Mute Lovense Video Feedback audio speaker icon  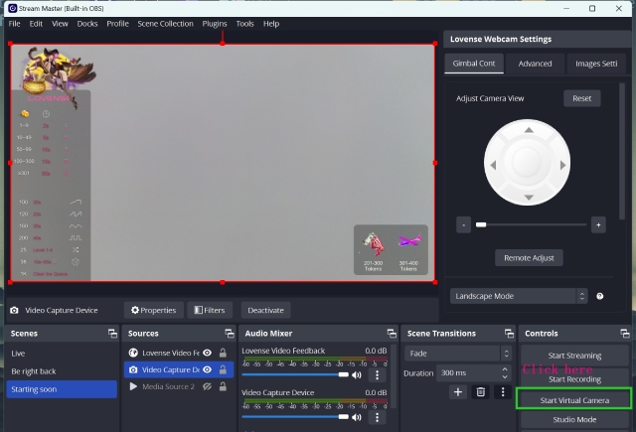[356, 375]
